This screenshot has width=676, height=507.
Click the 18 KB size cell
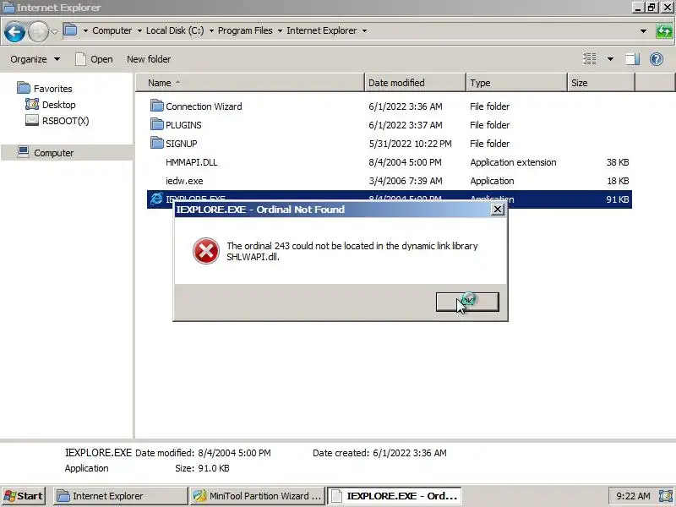618,181
